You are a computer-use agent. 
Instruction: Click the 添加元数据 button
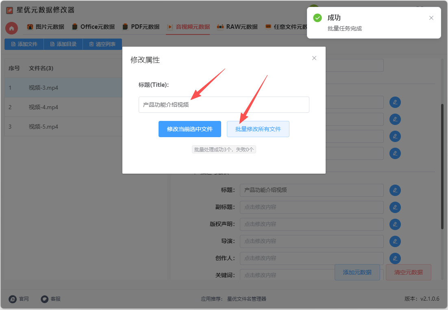pyautogui.click(x=357, y=272)
